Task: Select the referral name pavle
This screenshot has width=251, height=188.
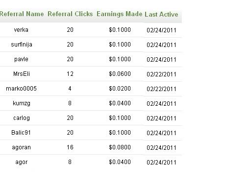Action: pyautogui.click(x=21, y=59)
